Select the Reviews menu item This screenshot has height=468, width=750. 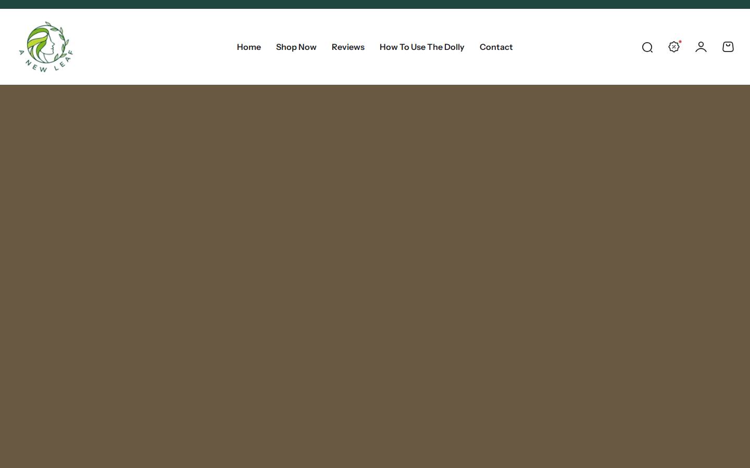click(348, 47)
